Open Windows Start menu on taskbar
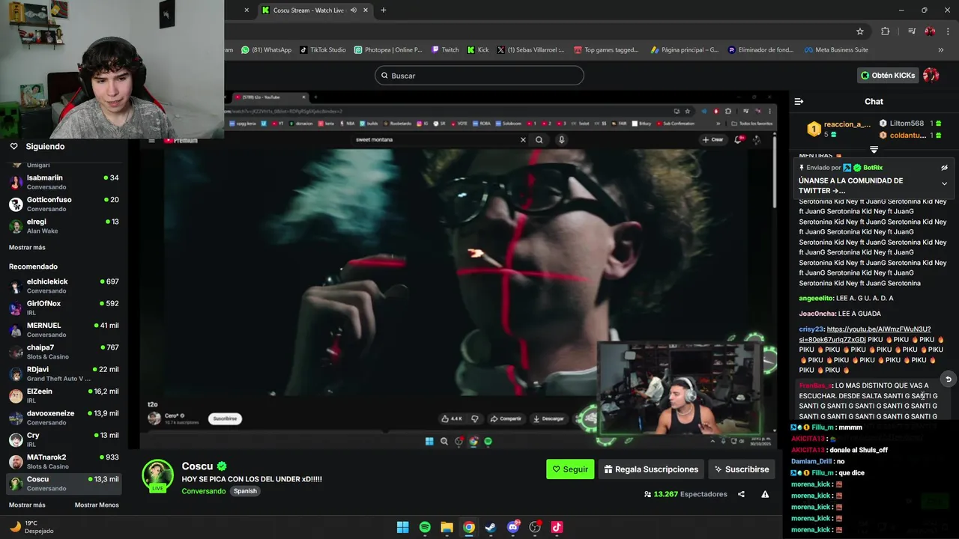 pos(402,527)
